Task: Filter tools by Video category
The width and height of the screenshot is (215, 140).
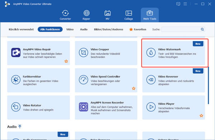Action: [x=70, y=29]
